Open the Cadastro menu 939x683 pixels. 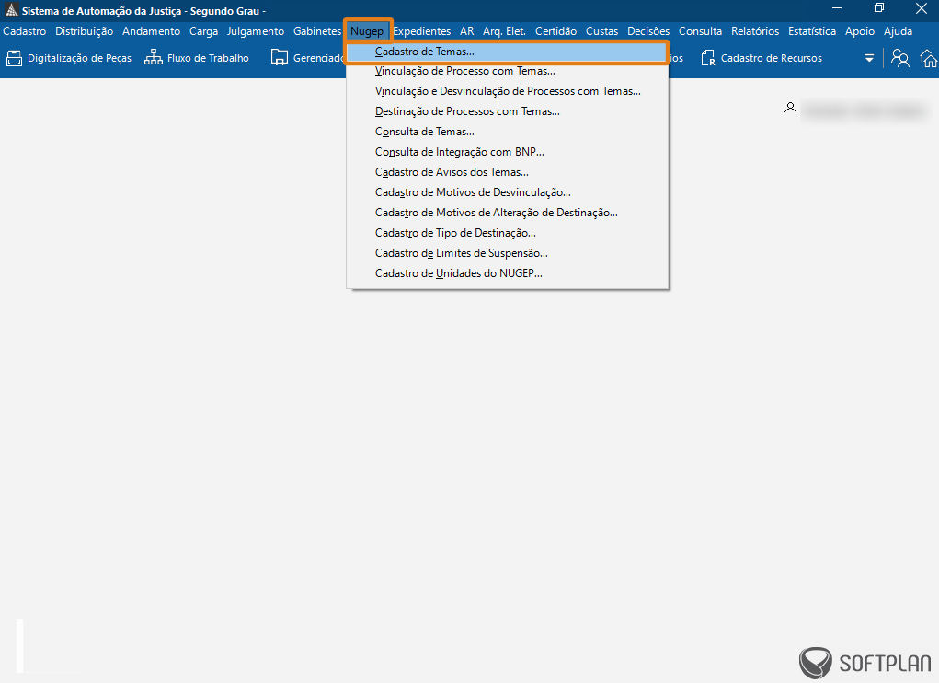(25, 31)
